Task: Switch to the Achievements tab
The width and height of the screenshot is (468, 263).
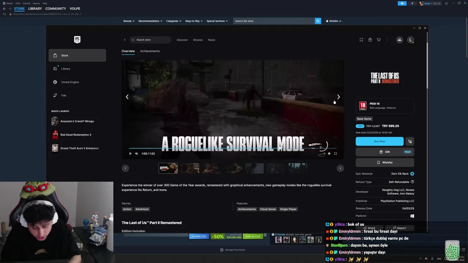Action: tap(150, 51)
